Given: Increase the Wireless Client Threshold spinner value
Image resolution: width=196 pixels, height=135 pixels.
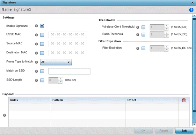Looking at the screenshot, I should 167,26.
